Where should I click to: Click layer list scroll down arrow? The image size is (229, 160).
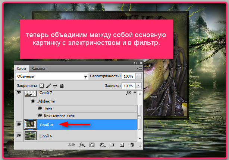tap(140, 138)
